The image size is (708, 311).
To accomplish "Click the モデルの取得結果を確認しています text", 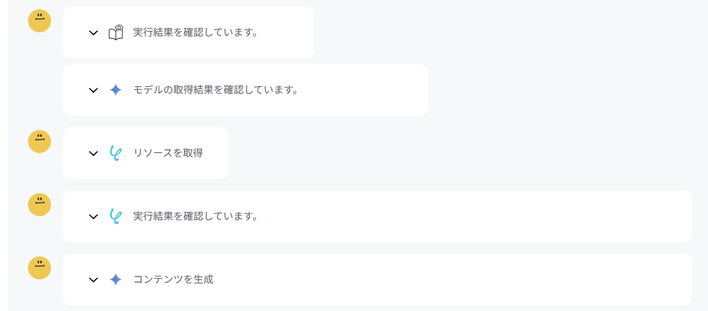I will [x=216, y=90].
